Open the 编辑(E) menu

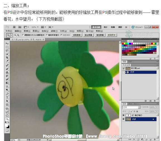pyautogui.click(x=18, y=31)
